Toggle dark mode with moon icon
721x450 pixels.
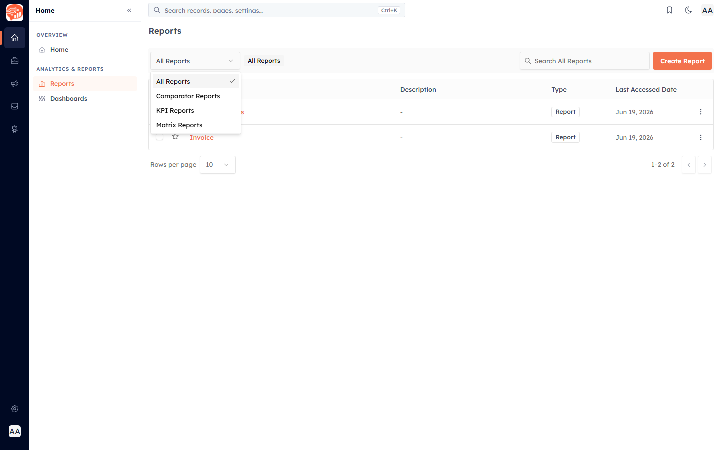(688, 10)
